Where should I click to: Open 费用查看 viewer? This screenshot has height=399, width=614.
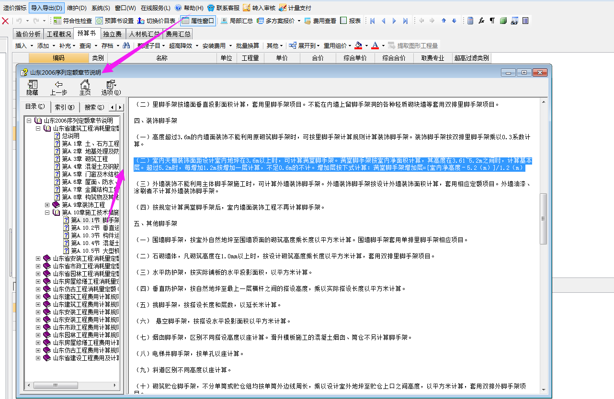(x=320, y=21)
